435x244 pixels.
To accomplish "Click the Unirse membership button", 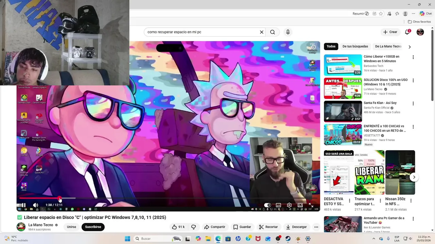I will [71, 227].
